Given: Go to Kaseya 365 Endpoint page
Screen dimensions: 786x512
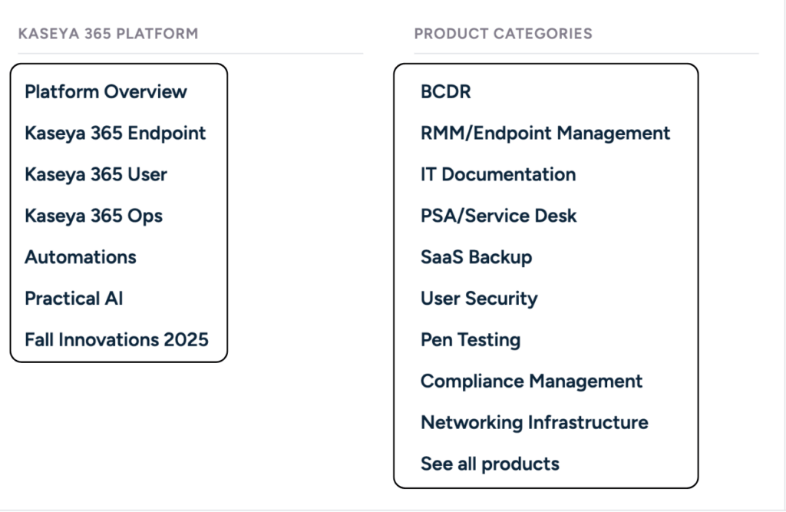Looking at the screenshot, I should coord(115,134).
